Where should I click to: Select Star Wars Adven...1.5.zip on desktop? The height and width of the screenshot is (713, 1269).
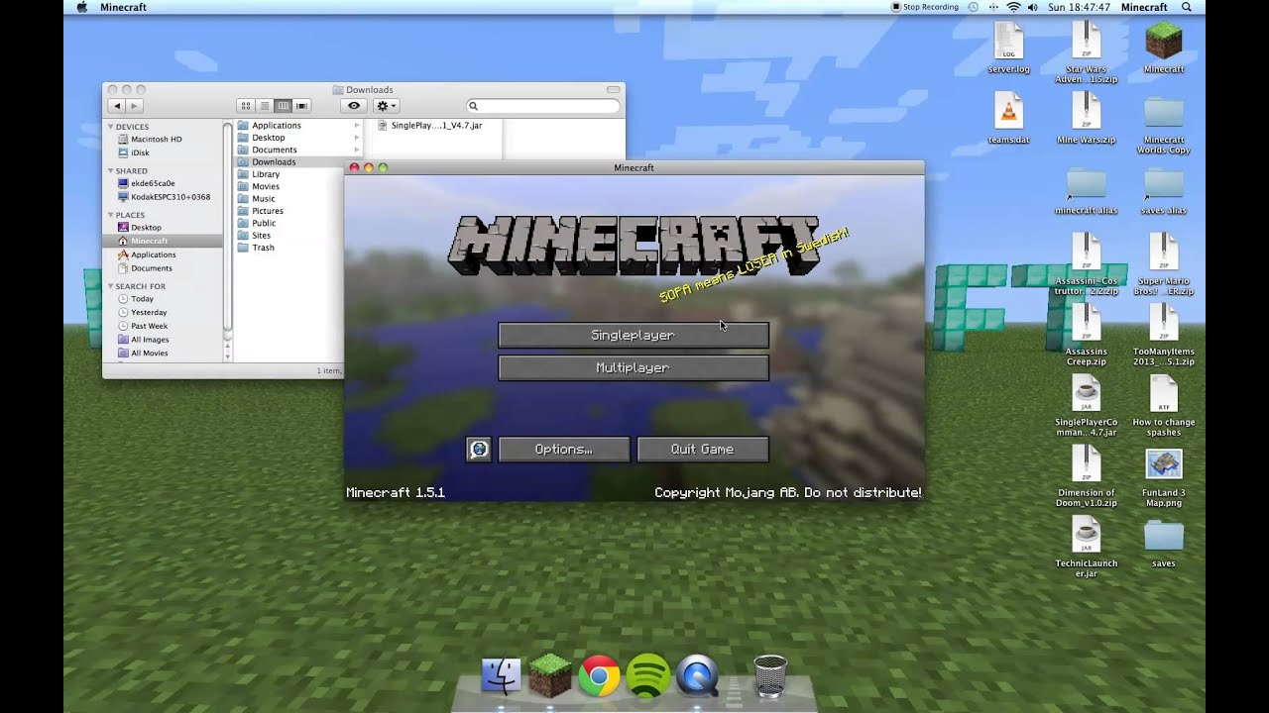(x=1087, y=52)
